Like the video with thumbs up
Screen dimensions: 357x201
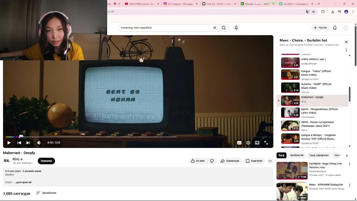pyautogui.click(x=198, y=161)
